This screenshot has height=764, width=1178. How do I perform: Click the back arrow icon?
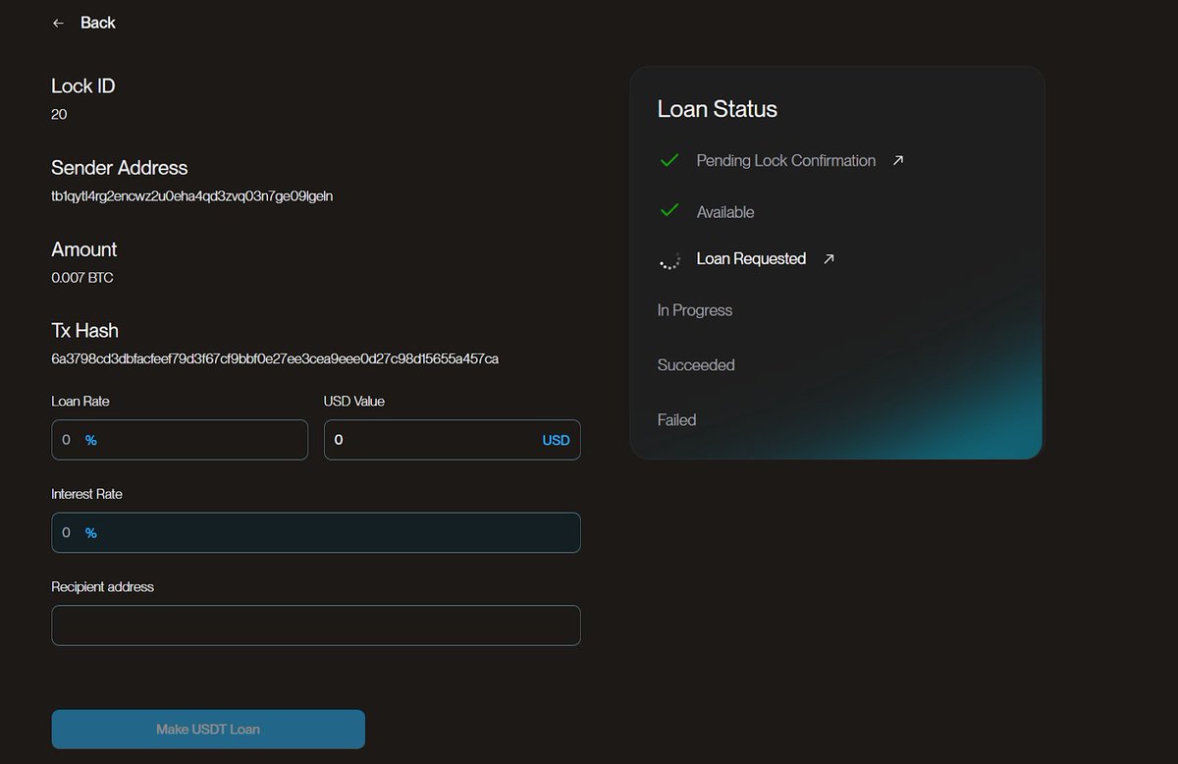[58, 23]
